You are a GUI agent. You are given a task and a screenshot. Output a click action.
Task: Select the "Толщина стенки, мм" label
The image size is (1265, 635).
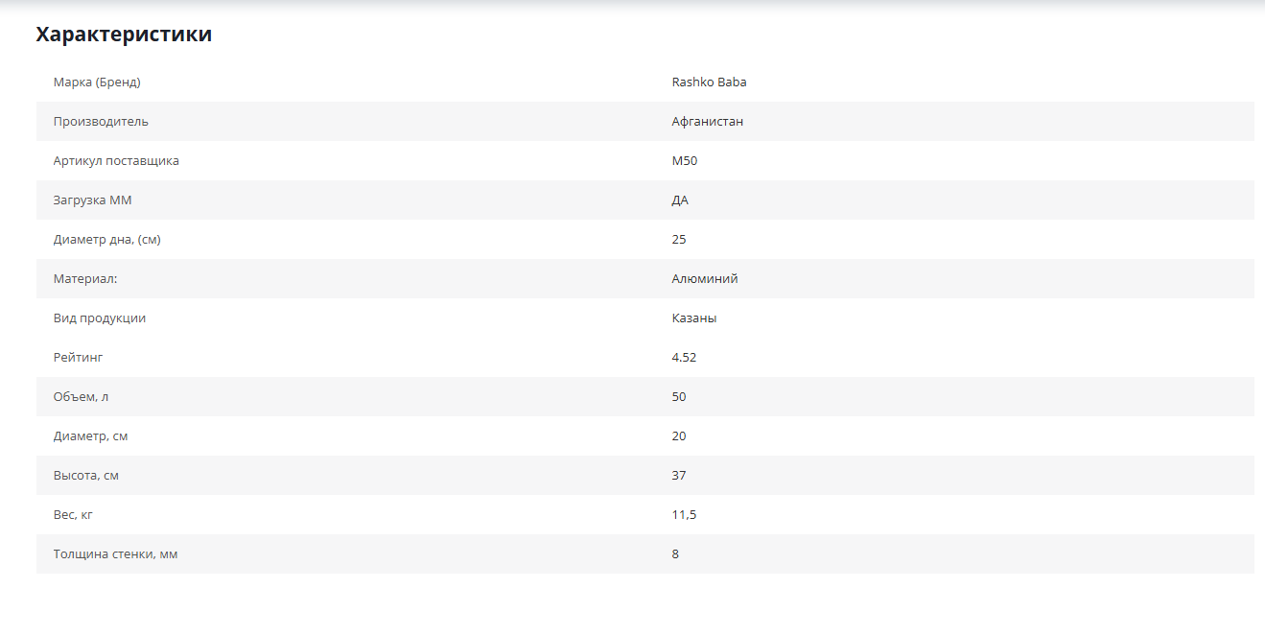(x=115, y=554)
